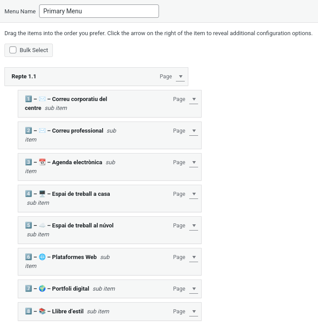Reveal options for Llibre d'estil item
The height and width of the screenshot is (324, 318).
coord(193,312)
